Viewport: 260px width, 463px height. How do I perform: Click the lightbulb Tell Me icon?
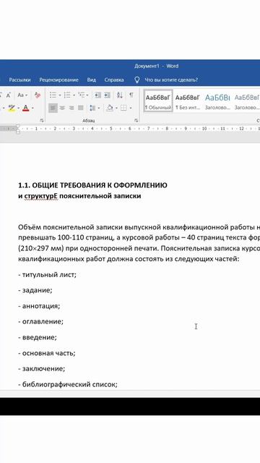[x=136, y=80]
